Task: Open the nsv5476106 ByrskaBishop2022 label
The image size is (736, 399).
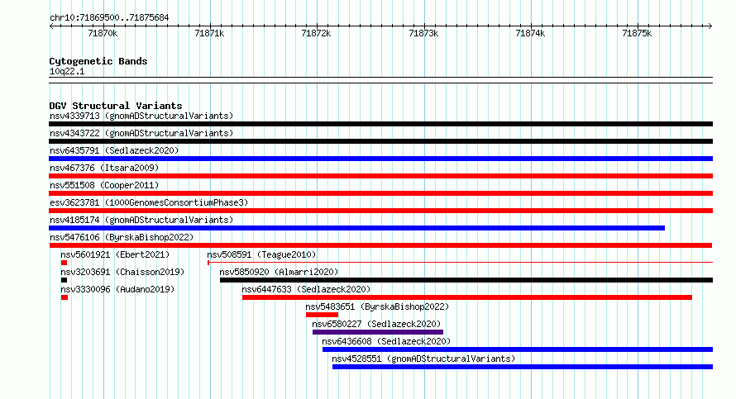Action: [122, 237]
